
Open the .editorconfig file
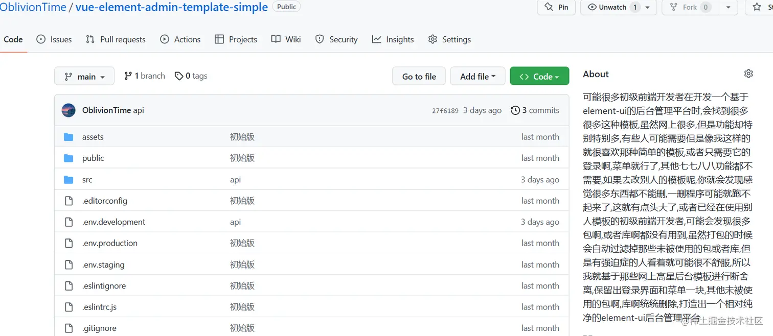105,201
